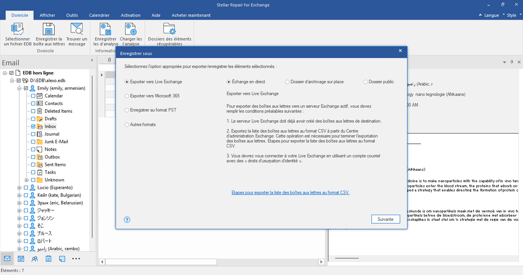Select Exporter vers Microsoft 365 option
Image resolution: width=523 pixels, height=275 pixels.
pyautogui.click(x=152, y=96)
